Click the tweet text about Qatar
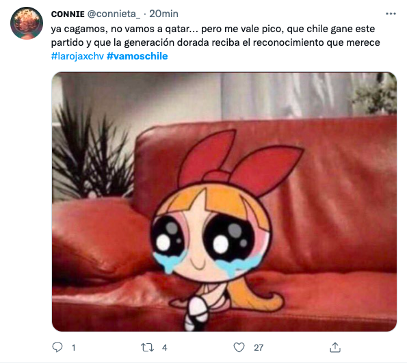The width and height of the screenshot is (407, 363). [x=215, y=42]
